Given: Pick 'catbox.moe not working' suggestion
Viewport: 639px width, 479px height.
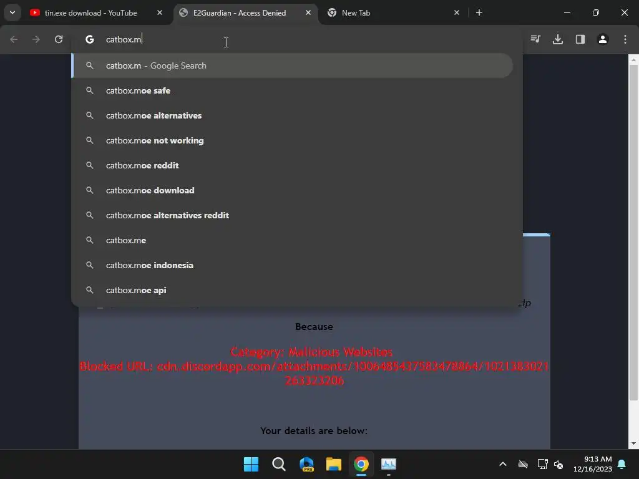Looking at the screenshot, I should (292, 140).
